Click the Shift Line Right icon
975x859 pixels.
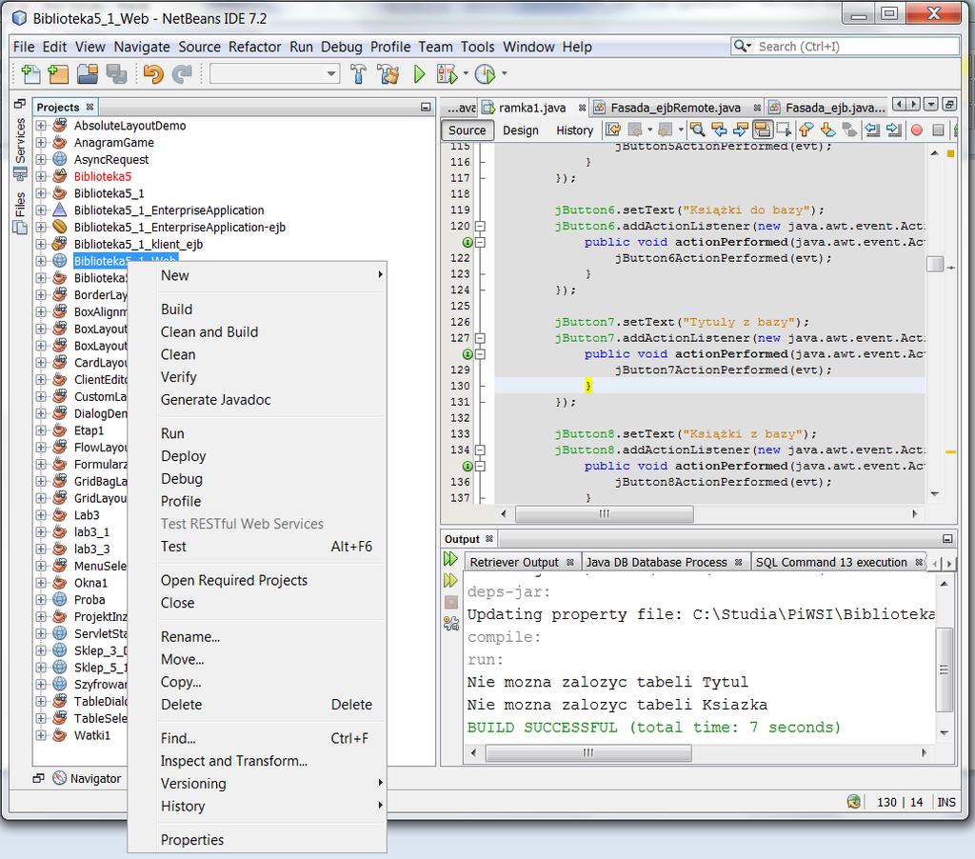(x=894, y=130)
